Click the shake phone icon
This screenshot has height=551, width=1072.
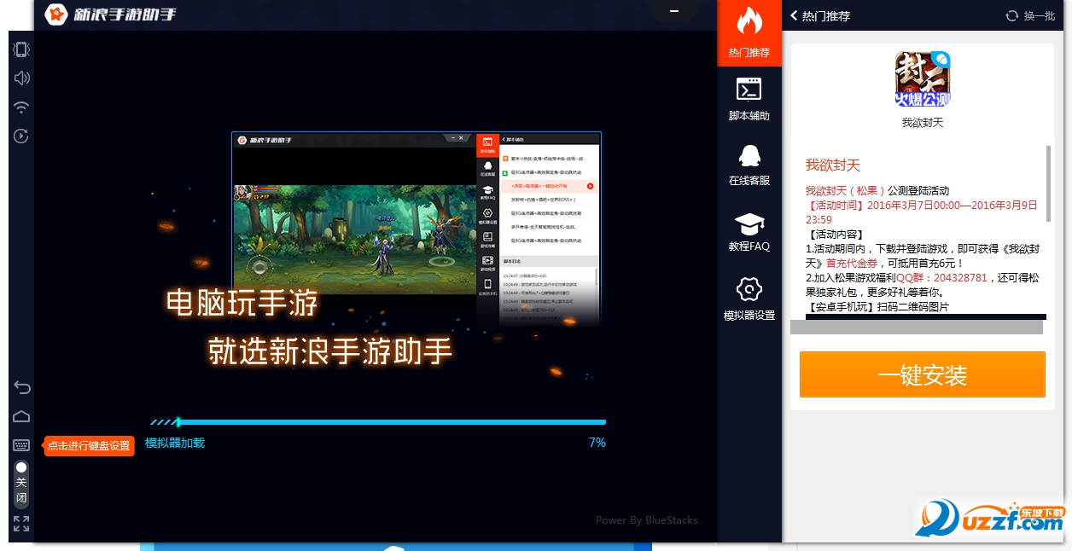click(x=21, y=49)
